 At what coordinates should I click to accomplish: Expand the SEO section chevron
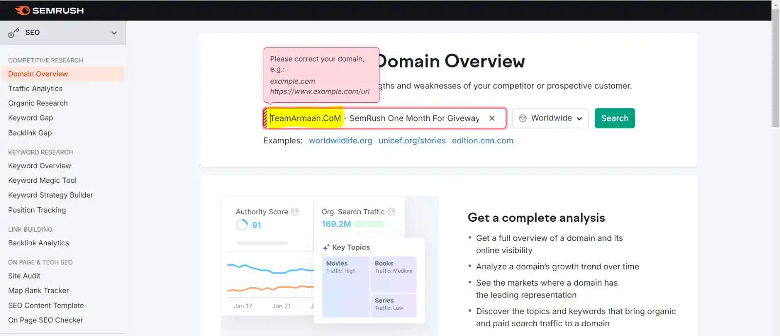[114, 33]
